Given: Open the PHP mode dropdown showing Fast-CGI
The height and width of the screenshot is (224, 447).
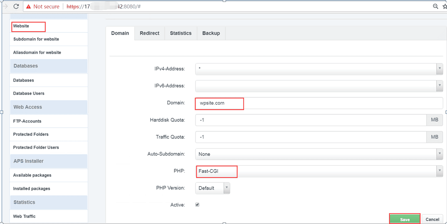Looking at the screenshot, I should point(319,171).
